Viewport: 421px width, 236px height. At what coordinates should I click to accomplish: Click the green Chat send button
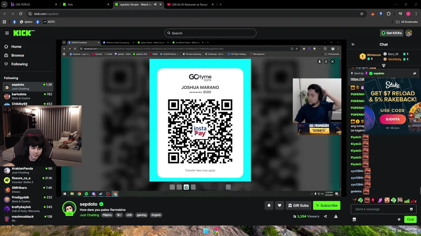[x=410, y=219]
